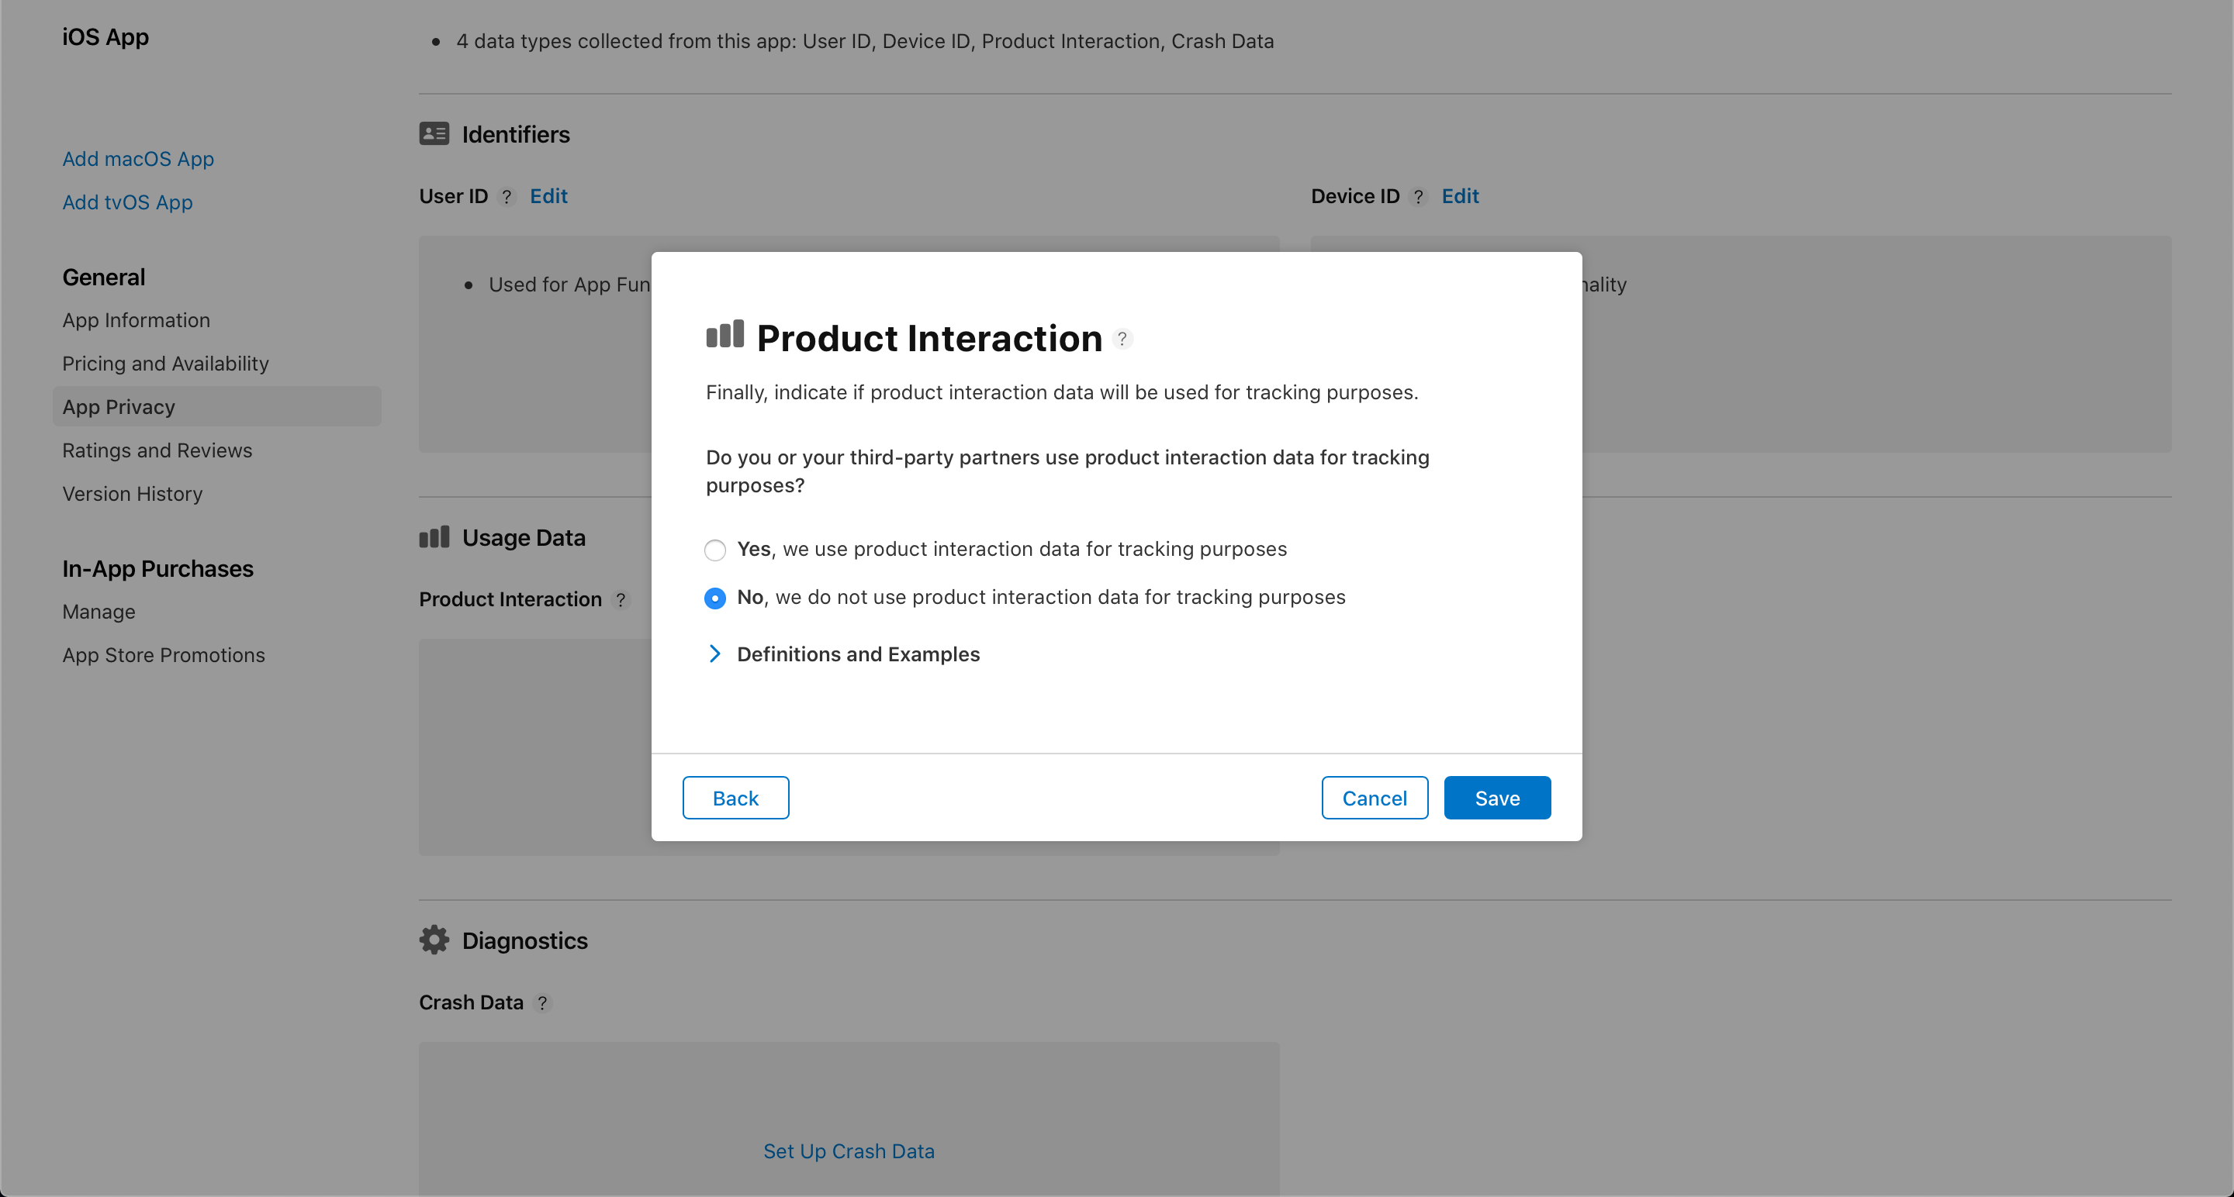This screenshot has height=1197, width=2234.
Task: Click the bar chart icon in dialog title
Action: (725, 333)
